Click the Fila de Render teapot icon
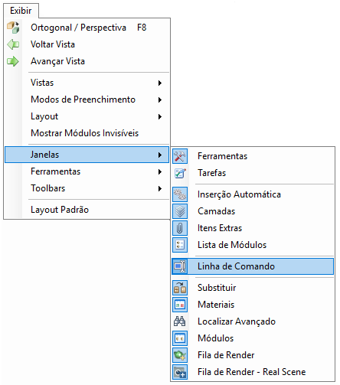The image size is (340, 385). pyautogui.click(x=180, y=355)
